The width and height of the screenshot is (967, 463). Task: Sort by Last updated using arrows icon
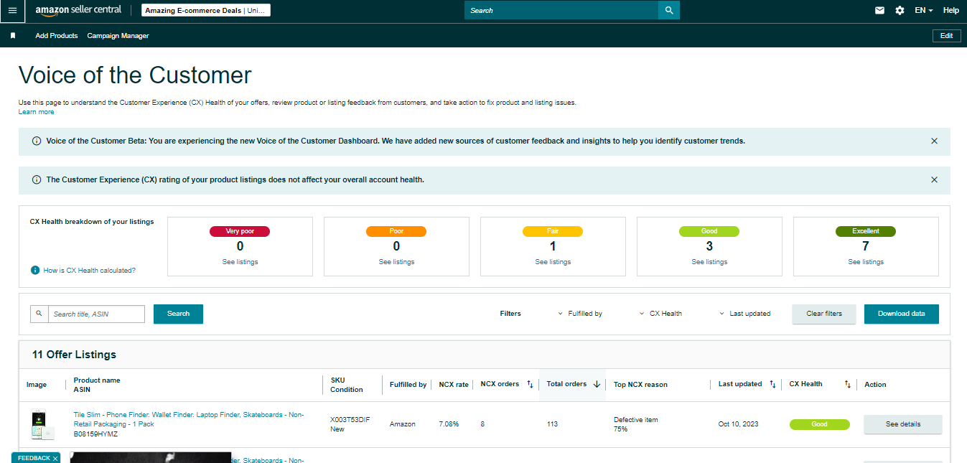pyautogui.click(x=772, y=385)
